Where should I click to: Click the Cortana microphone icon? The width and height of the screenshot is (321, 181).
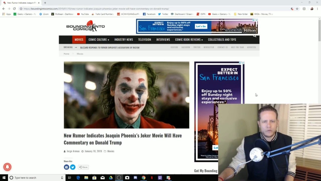pyautogui.click(x=62, y=178)
